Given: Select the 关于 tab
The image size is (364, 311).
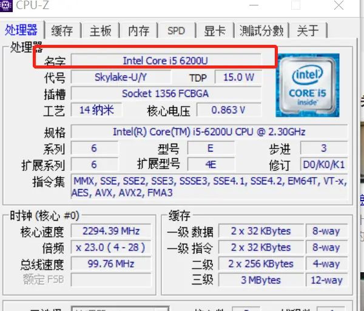Looking at the screenshot, I should [308, 30].
